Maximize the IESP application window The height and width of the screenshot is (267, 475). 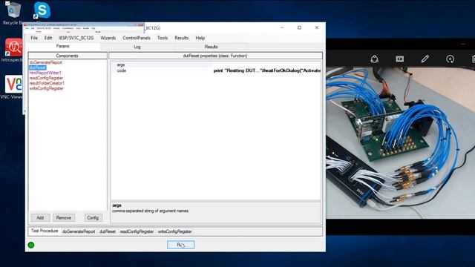(x=299, y=27)
